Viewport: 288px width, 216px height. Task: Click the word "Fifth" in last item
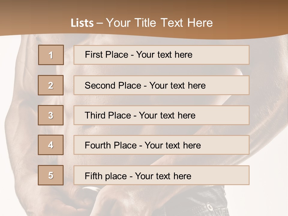click(93, 176)
